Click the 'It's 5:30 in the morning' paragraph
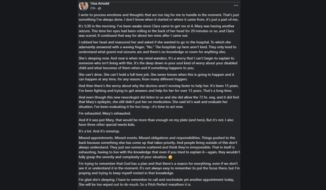The height and width of the screenshot is (190, 326). coord(157,31)
